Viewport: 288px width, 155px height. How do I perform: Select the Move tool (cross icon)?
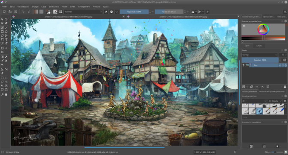6,48
